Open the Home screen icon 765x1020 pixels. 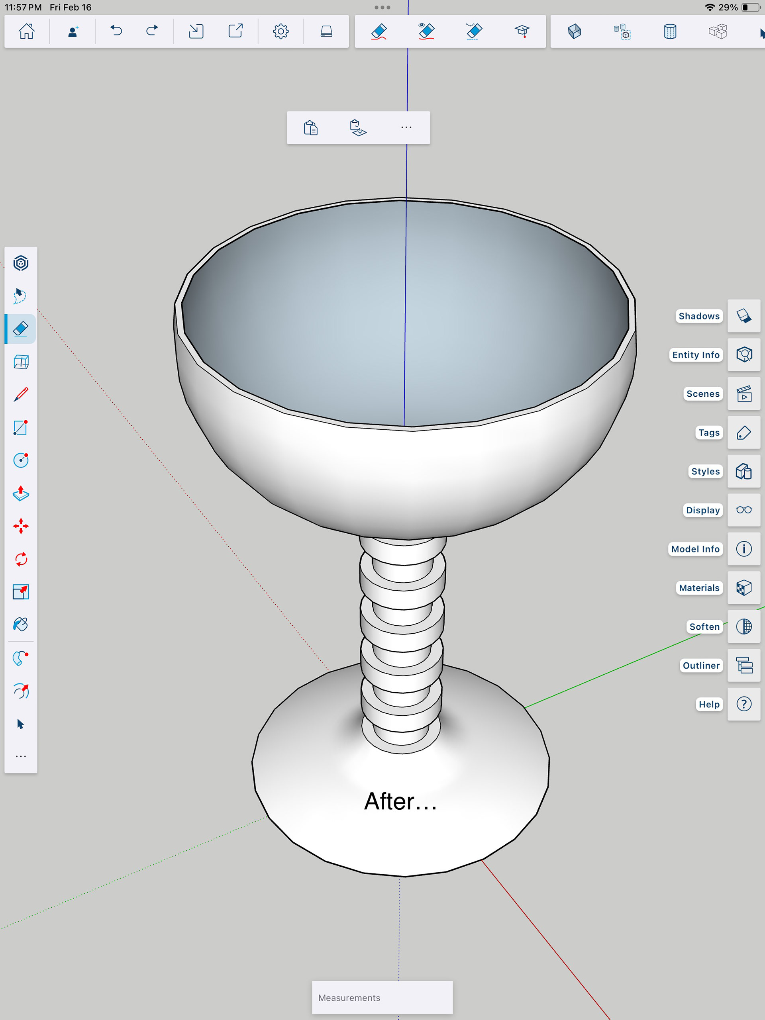(26, 31)
